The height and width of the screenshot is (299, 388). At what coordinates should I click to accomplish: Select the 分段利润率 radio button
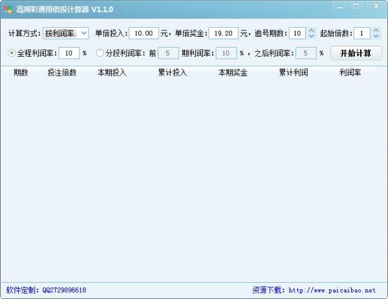point(100,53)
